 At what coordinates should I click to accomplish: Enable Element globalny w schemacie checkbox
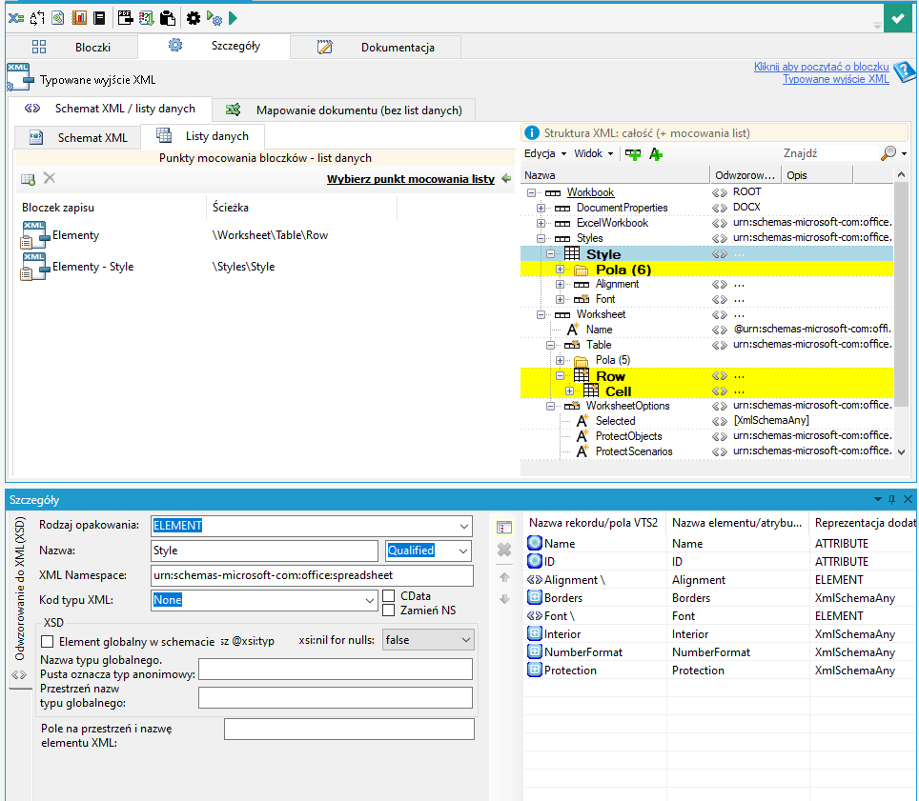pyautogui.click(x=48, y=642)
